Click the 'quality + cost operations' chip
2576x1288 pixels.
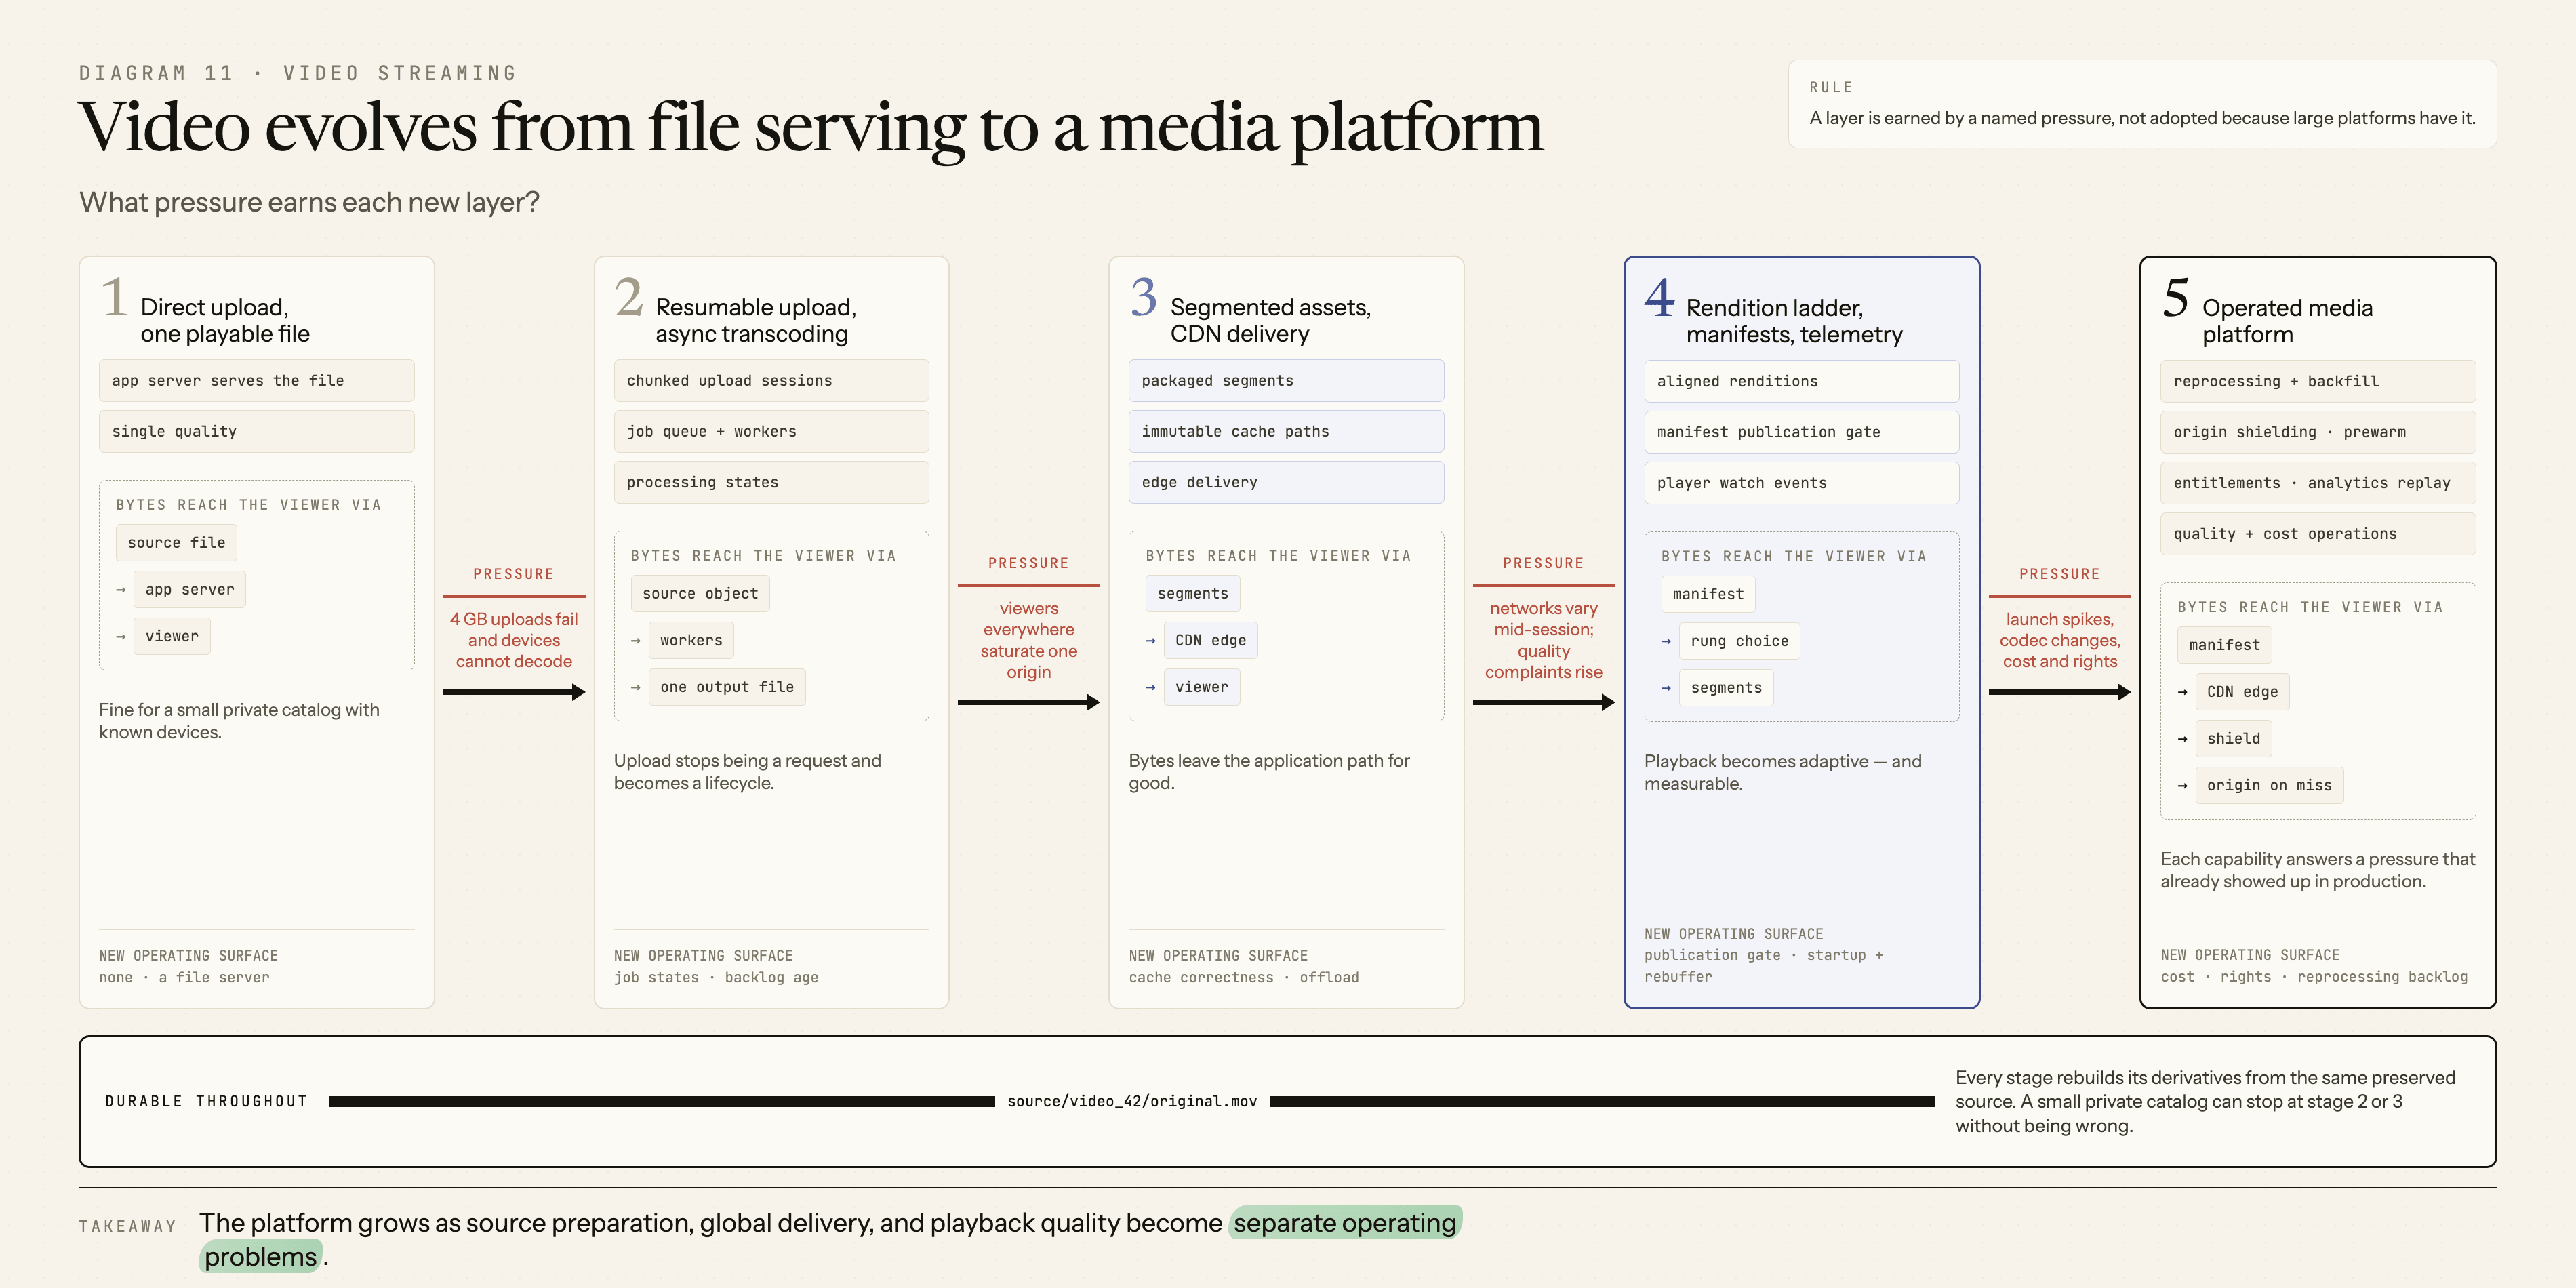(x=2318, y=534)
